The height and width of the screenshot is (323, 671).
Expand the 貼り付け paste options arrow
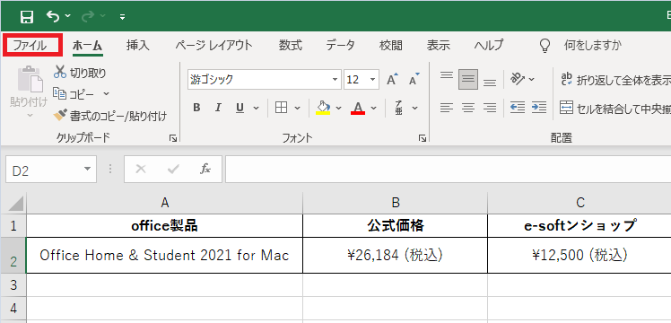tap(30, 116)
